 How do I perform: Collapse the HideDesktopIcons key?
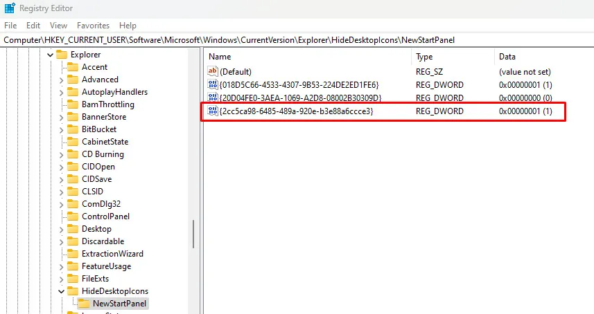click(62, 291)
